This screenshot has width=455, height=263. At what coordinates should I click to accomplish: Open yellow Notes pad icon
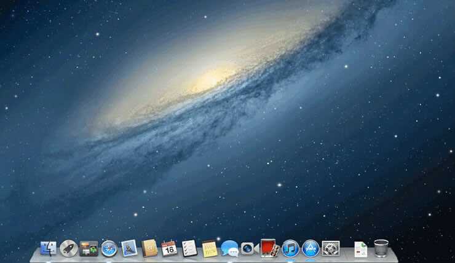pyautogui.click(x=210, y=249)
